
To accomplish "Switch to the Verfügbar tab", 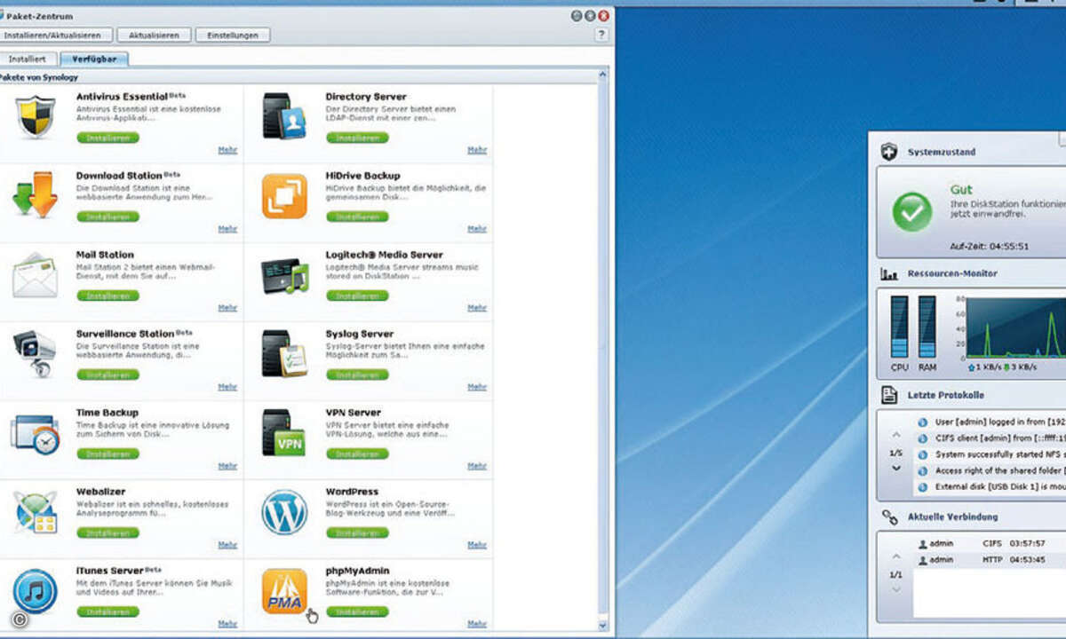I will pos(94,59).
